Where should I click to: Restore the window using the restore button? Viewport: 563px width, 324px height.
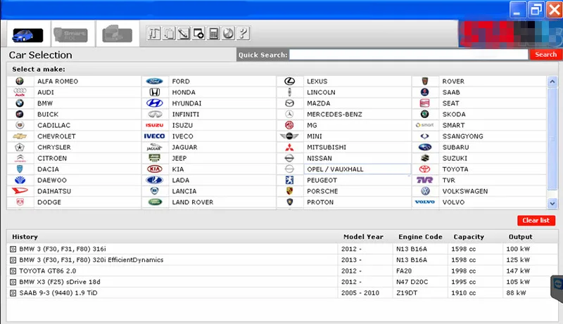536,9
